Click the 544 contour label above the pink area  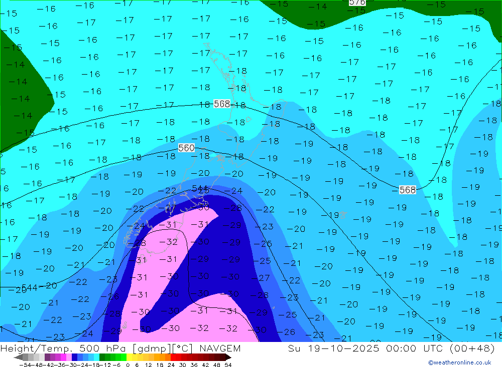pos(200,188)
